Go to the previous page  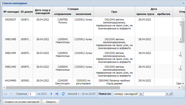[11, 94]
